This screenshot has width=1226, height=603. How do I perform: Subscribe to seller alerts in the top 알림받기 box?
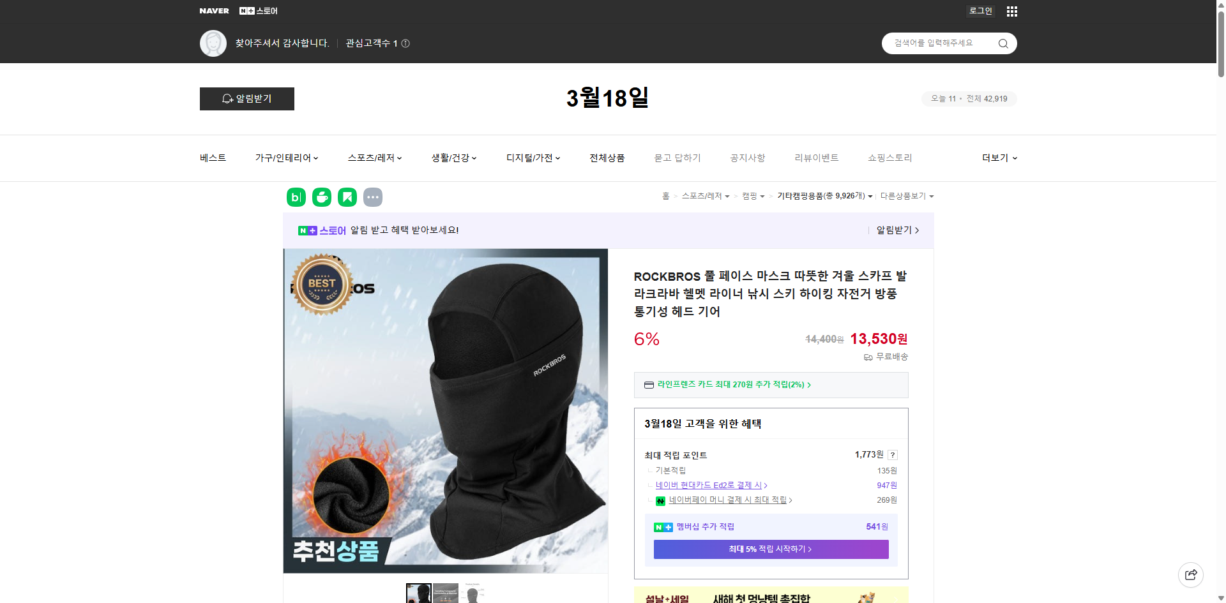point(246,99)
